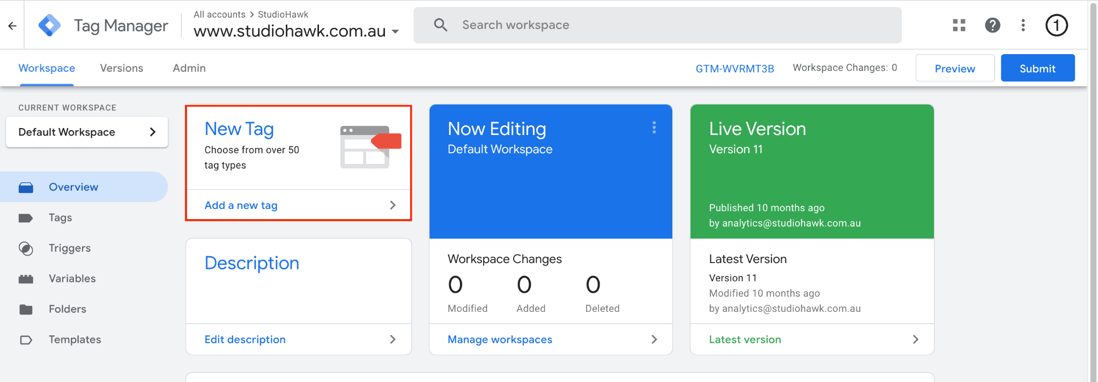Click the Modified count label
1098x382 pixels.
(x=468, y=309)
